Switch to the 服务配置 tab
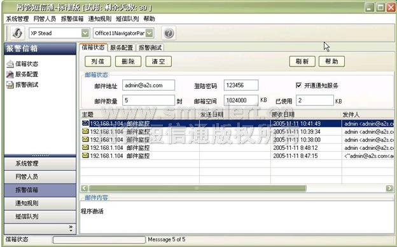Screen dimensions: 397x247 point(122,48)
